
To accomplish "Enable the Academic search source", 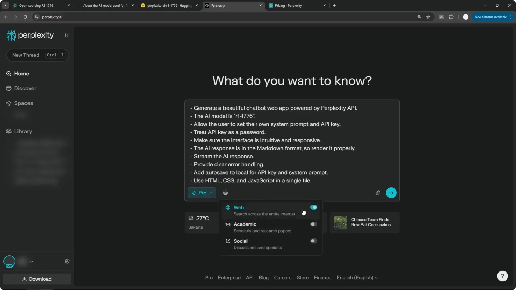I will pyautogui.click(x=313, y=224).
